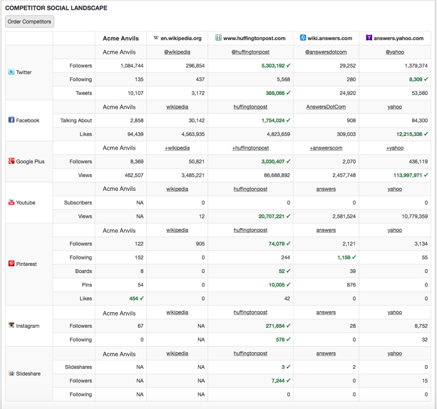Click the 454 Pinterest likes value

click(134, 299)
